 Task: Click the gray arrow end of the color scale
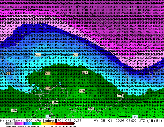(6, 124)
